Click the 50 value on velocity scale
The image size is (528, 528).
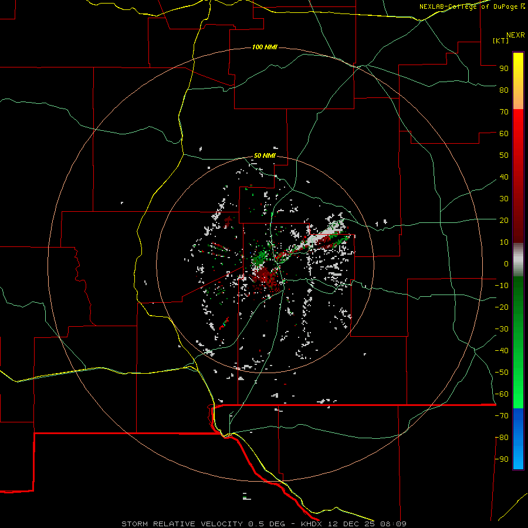[x=504, y=155]
